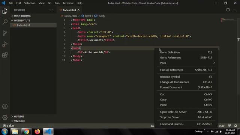Open the Accounts menu icon

pyautogui.click(x=5, y=106)
